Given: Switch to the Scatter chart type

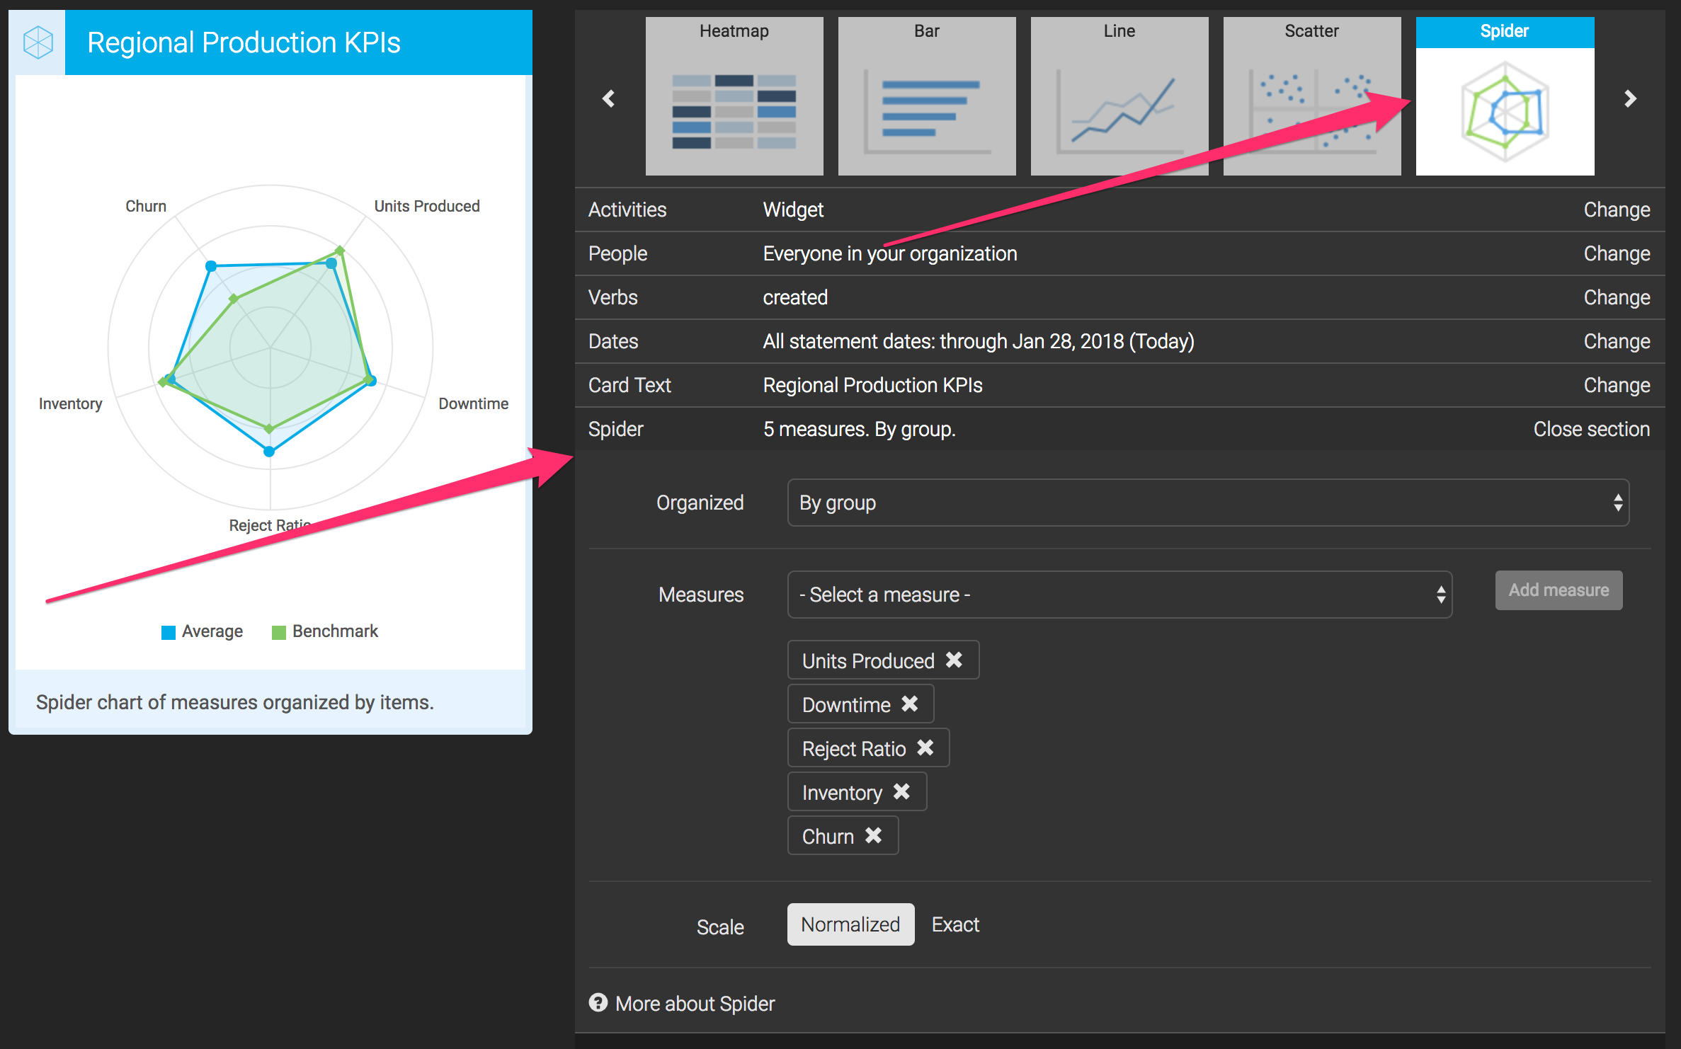Looking at the screenshot, I should coord(1311,96).
